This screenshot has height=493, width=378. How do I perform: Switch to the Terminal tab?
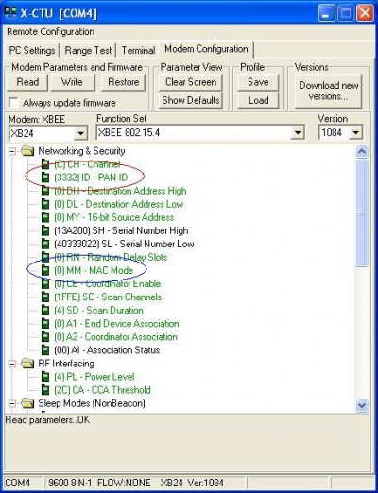coord(138,51)
